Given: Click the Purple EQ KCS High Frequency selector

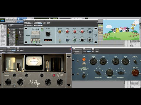Looking at the screenshot, I should [x=121, y=73].
